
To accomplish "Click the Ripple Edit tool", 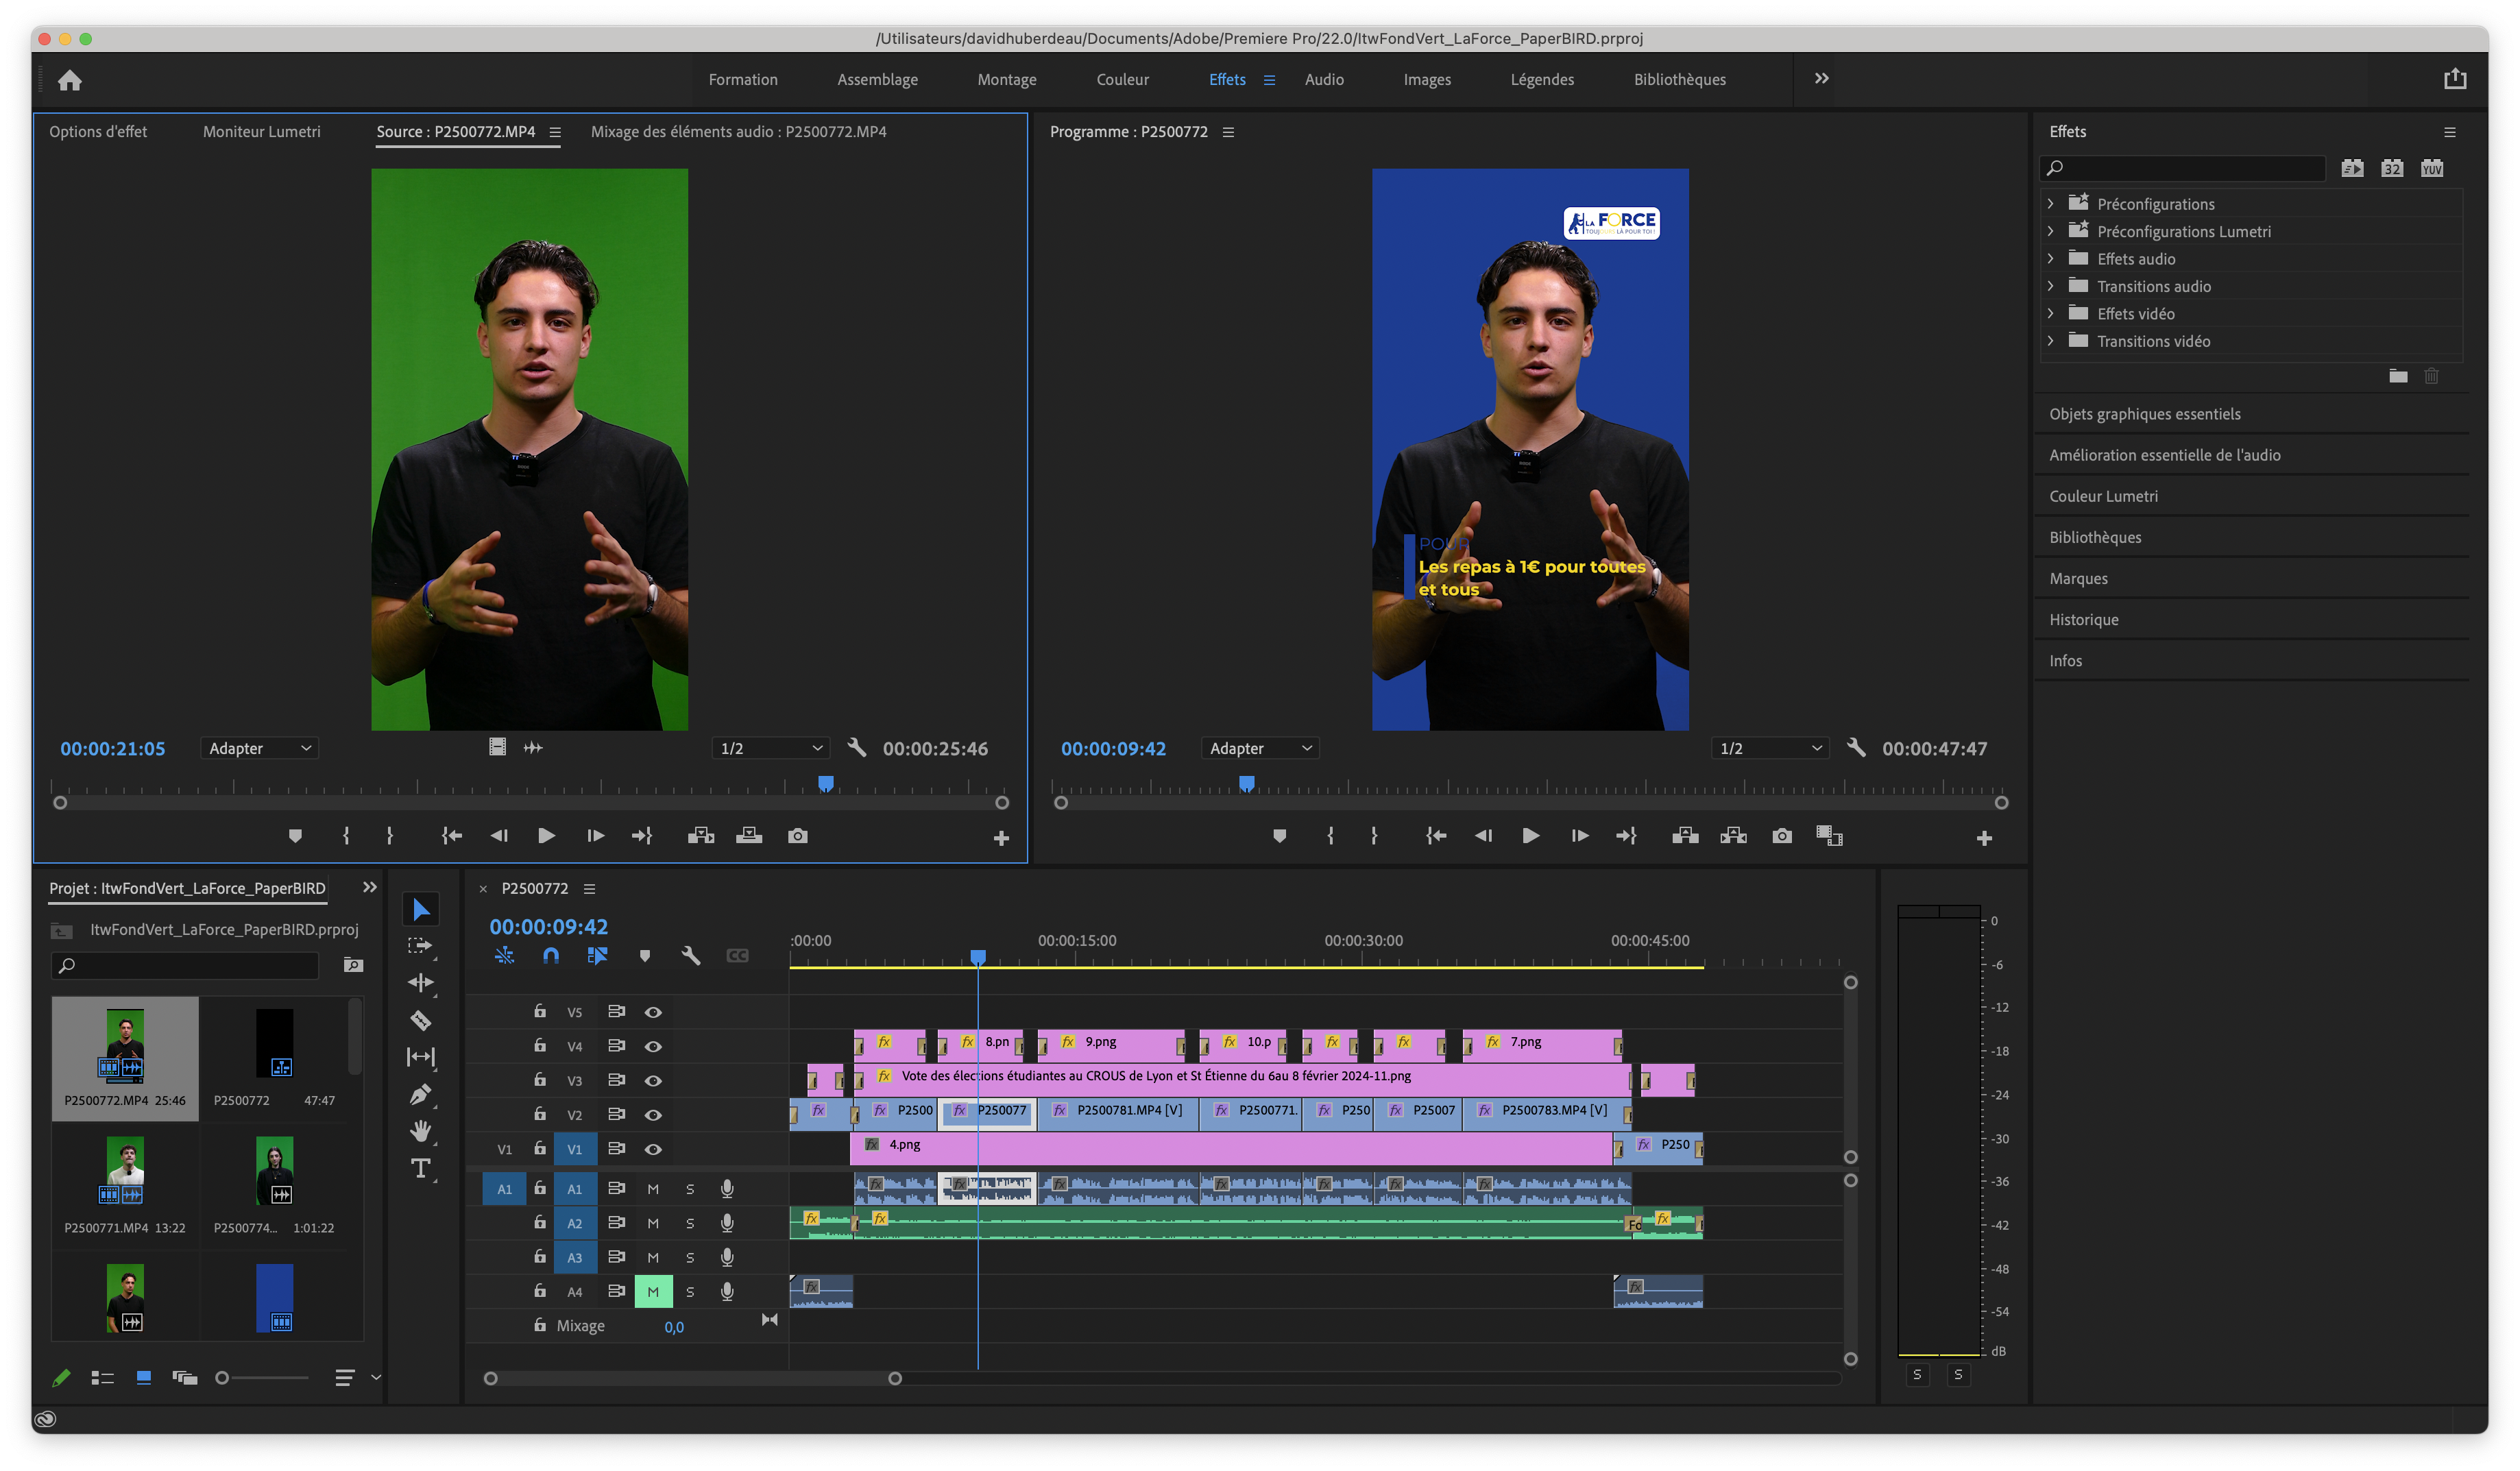I will (x=421, y=983).
